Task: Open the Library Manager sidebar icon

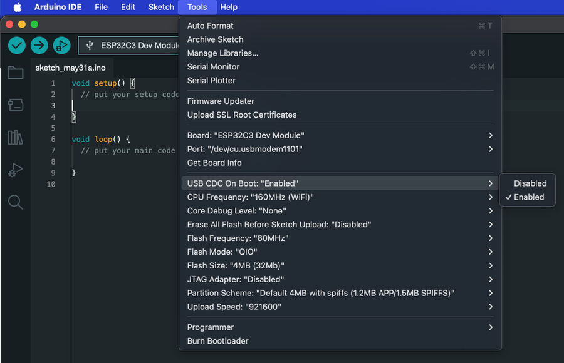Action: click(15, 138)
